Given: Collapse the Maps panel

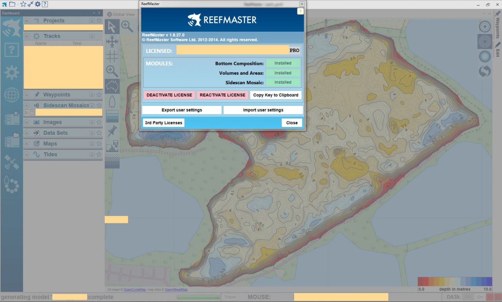Looking at the screenshot, I should (x=27, y=144).
